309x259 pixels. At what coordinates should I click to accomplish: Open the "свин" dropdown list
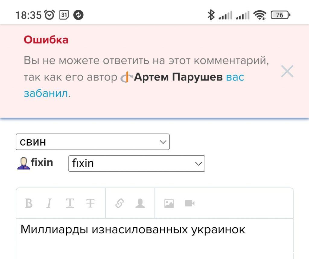93,142
